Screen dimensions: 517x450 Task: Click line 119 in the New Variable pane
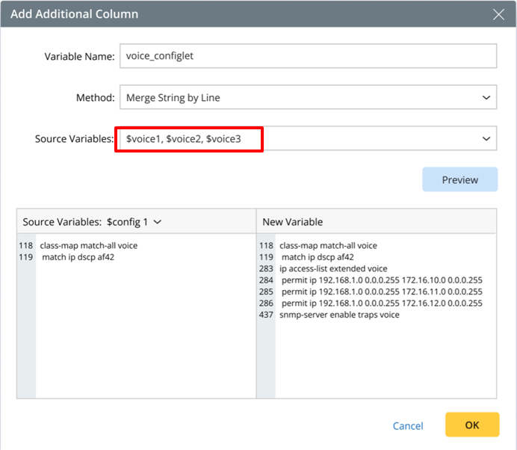[x=317, y=257]
